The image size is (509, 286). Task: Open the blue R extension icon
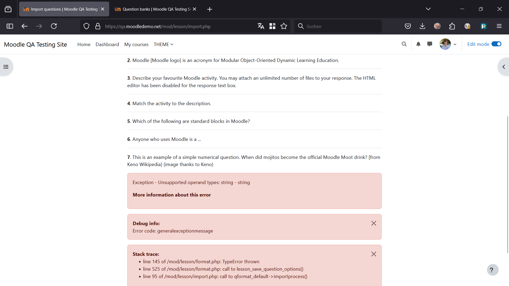[x=484, y=26]
